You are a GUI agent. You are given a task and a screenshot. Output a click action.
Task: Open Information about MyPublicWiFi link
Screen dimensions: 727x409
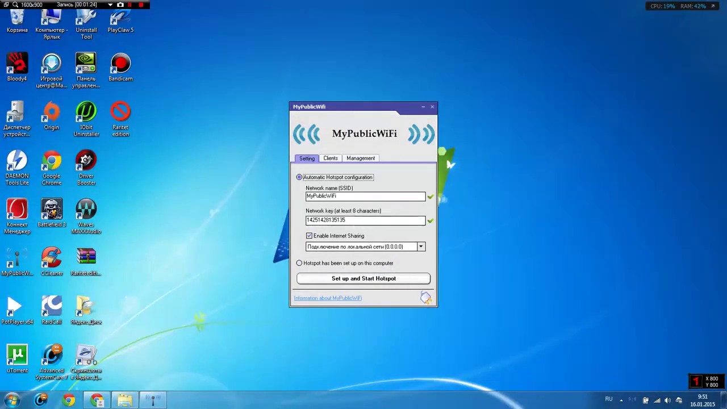pos(328,298)
